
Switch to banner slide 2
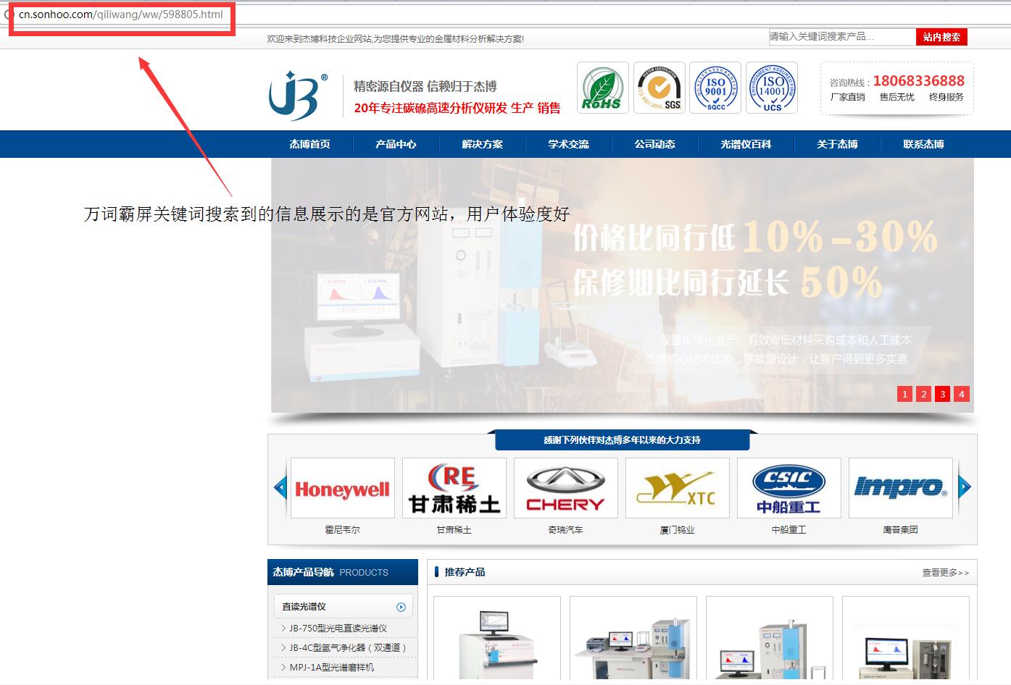[x=923, y=394]
